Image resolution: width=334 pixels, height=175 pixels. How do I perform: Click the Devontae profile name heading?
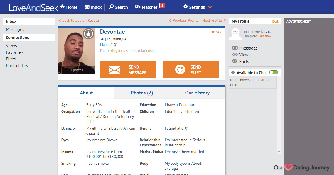click(x=112, y=32)
